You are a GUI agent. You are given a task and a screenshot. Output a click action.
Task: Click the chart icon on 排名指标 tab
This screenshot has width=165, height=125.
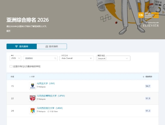click(x=47, y=46)
